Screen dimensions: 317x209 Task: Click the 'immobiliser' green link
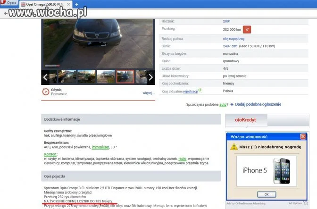[100, 147]
